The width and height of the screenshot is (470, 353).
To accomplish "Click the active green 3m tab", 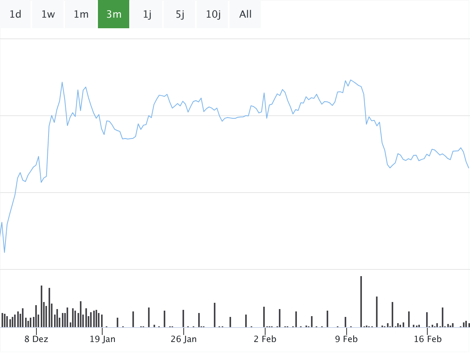I will click(114, 15).
